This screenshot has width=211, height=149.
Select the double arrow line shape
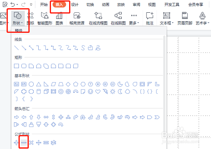click(31, 48)
